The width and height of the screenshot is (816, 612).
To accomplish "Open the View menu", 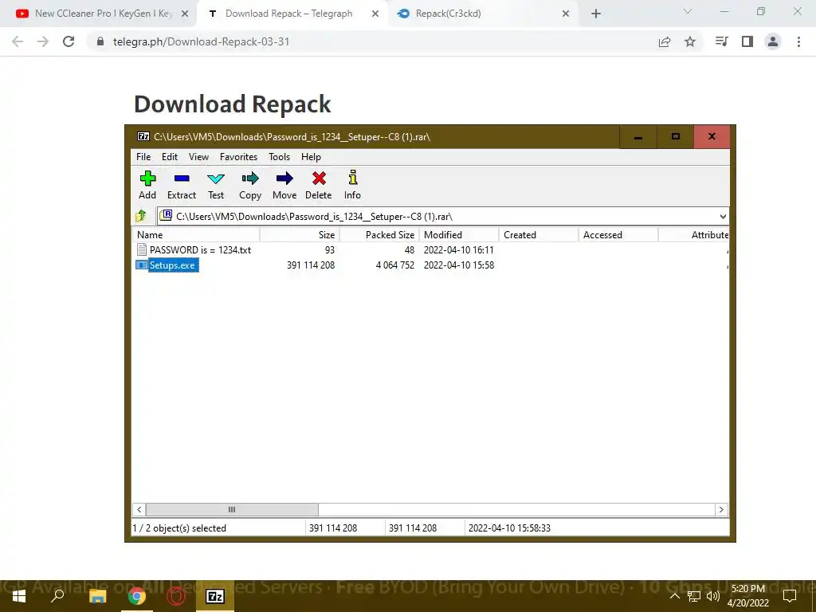I will [x=198, y=157].
